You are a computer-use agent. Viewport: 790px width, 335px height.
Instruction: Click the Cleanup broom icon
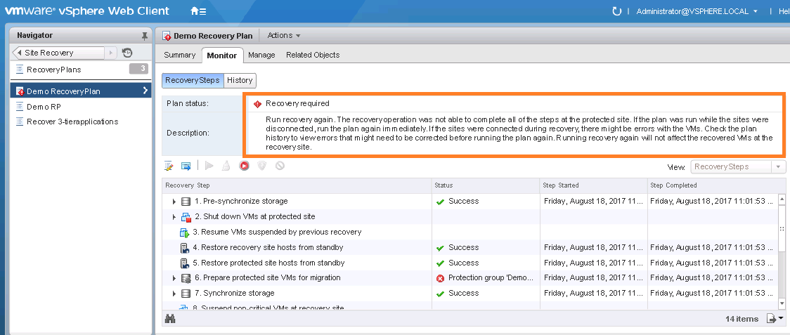pos(227,165)
